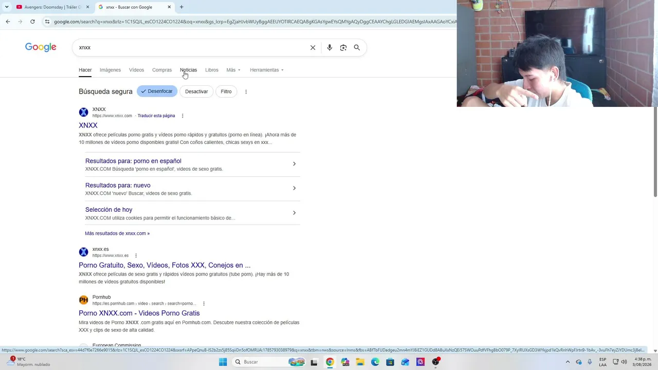The width and height of the screenshot is (658, 370).
Task: Launch Microsoft Edge from the taskbar
Action: [375, 362]
